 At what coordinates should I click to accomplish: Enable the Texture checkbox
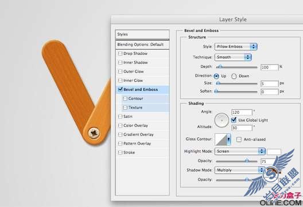click(125, 108)
